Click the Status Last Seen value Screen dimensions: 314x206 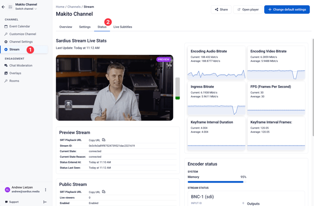click(x=100, y=168)
